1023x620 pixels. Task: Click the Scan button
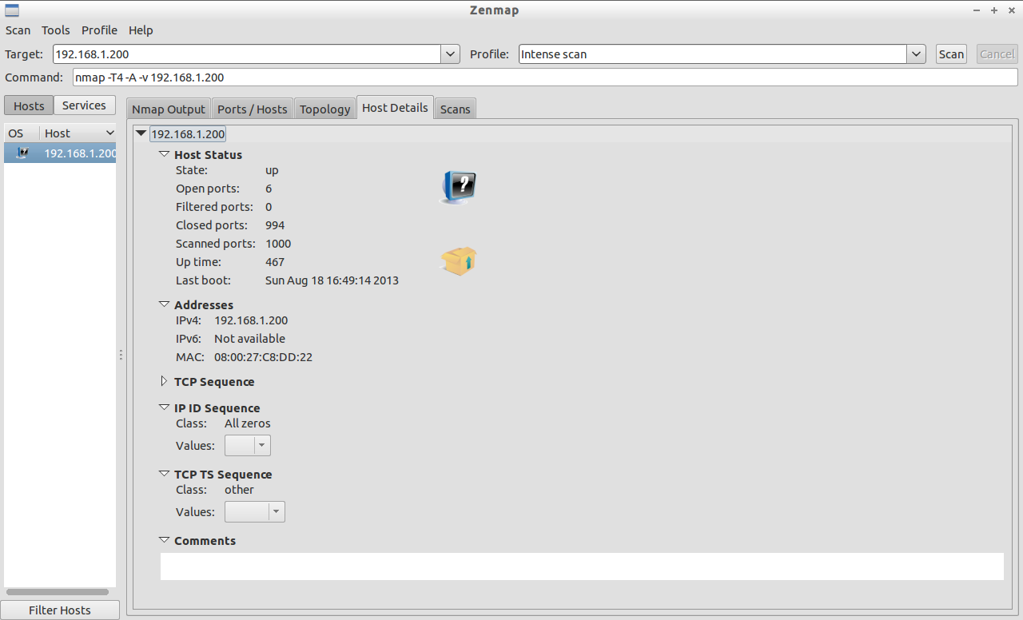(951, 54)
